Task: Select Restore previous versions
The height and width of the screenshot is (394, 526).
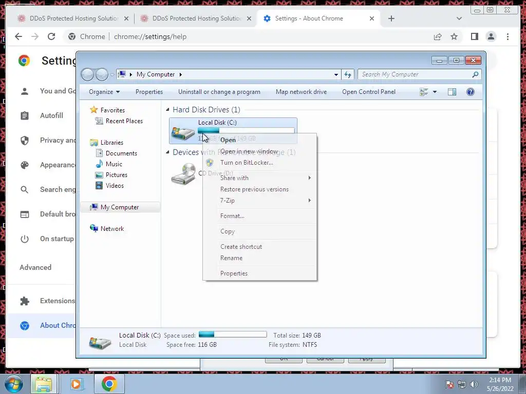Action: point(259,189)
